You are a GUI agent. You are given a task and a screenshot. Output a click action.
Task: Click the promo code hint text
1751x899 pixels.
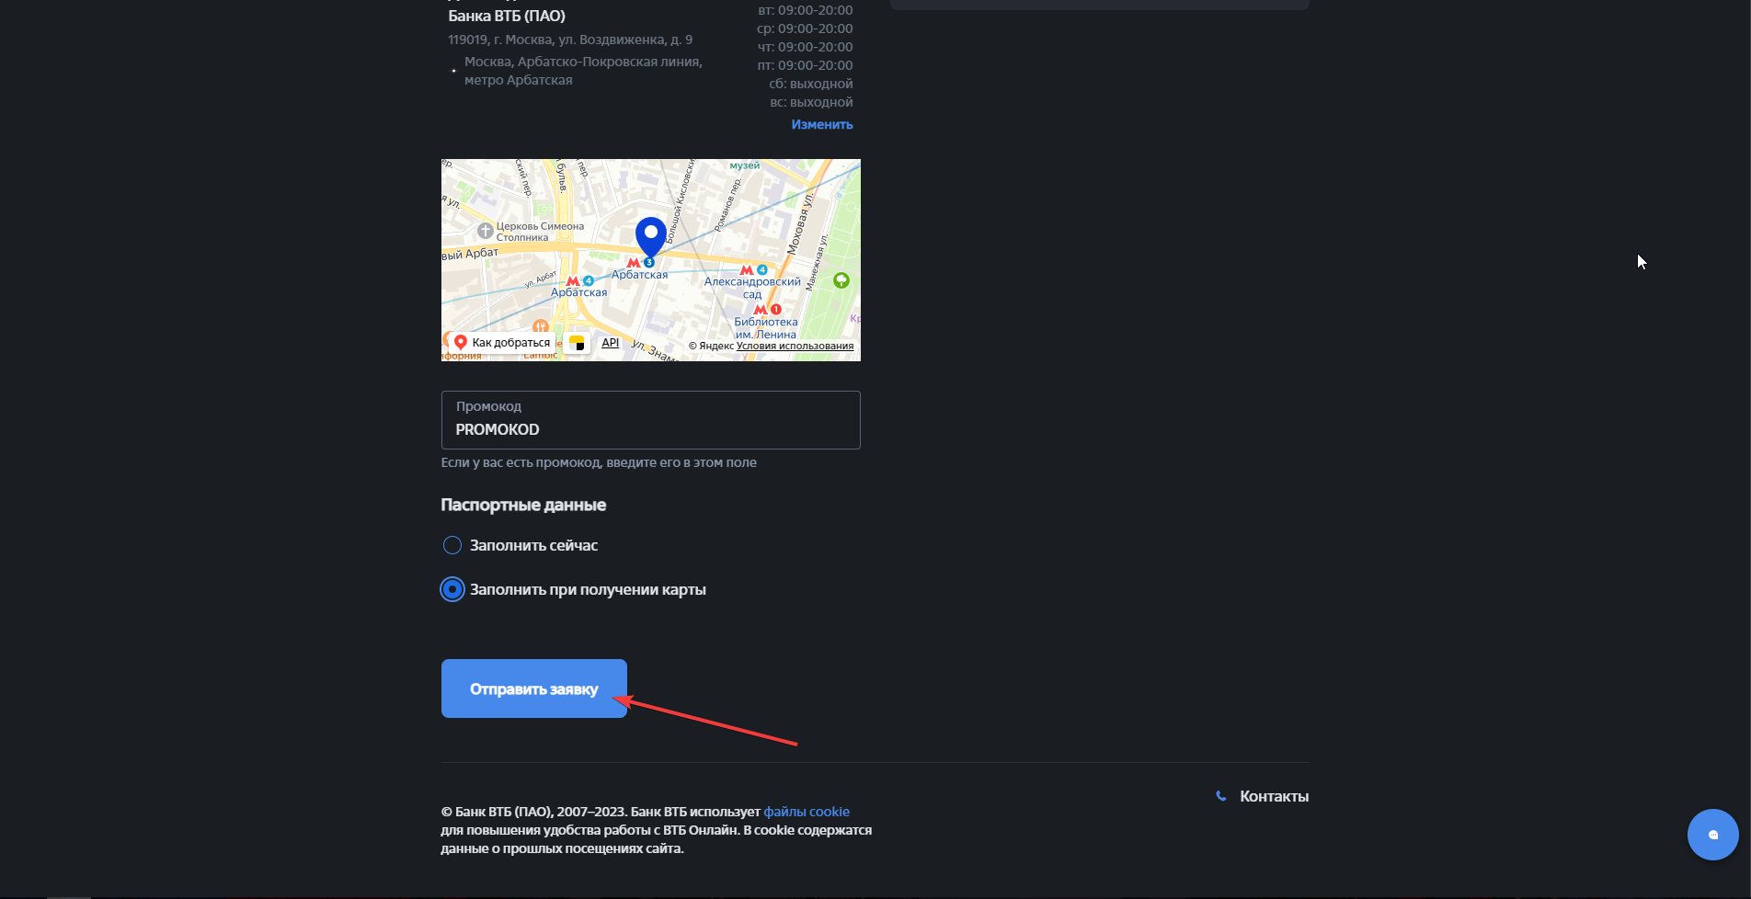coord(599,462)
